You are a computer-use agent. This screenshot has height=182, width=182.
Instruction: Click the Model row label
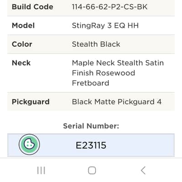tap(23, 25)
